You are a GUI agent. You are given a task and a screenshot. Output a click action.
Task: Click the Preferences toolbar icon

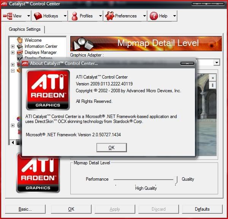click(109, 16)
